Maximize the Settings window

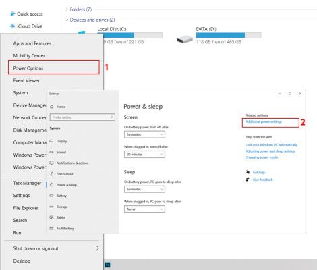tap(290, 94)
